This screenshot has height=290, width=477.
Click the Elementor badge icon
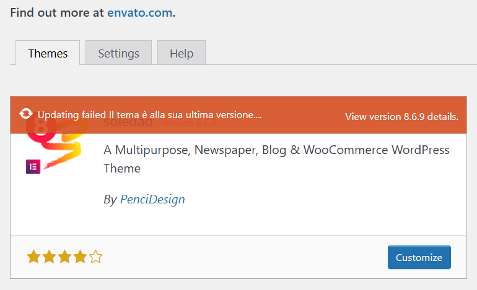point(33,166)
